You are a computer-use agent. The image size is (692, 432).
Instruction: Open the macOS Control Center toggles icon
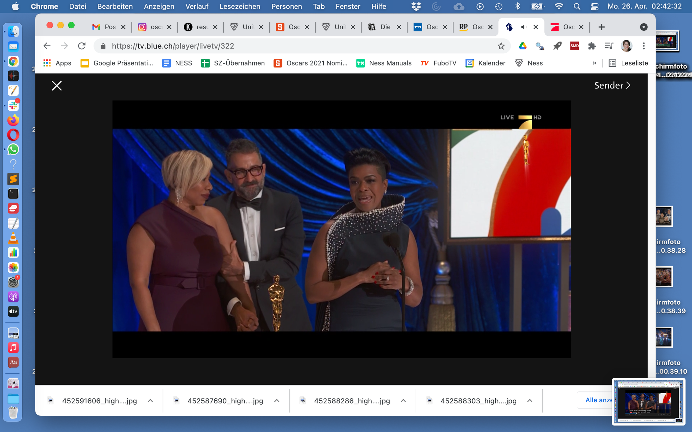pos(594,6)
